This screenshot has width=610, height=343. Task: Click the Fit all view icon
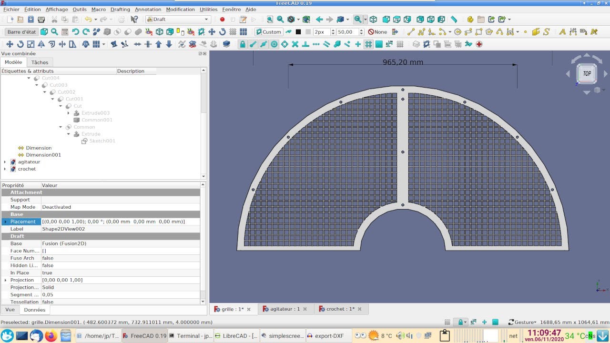[270, 20]
